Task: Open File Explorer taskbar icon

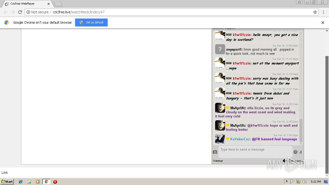Action: click(29, 182)
